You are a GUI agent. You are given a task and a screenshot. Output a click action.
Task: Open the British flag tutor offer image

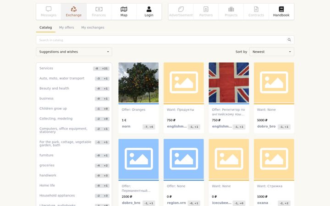coord(229,82)
